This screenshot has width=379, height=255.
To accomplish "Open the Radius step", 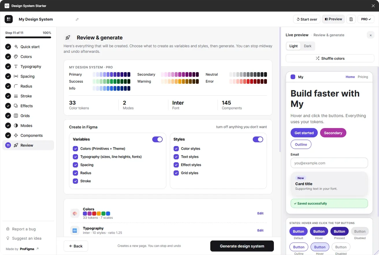I will 28,86.
